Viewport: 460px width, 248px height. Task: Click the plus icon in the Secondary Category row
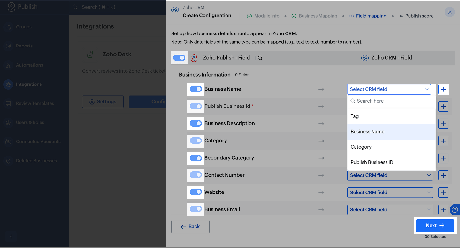point(443,158)
